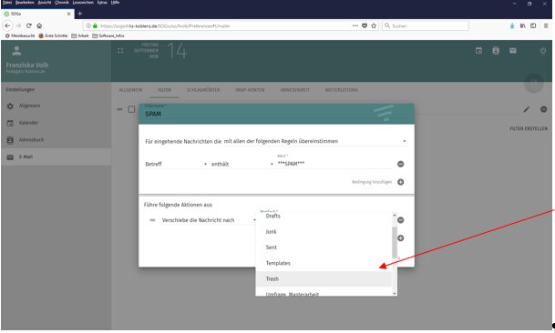This screenshot has height=333, width=555.
Task: Tick the checkbox beside the SPAM filter
Action: click(131, 109)
